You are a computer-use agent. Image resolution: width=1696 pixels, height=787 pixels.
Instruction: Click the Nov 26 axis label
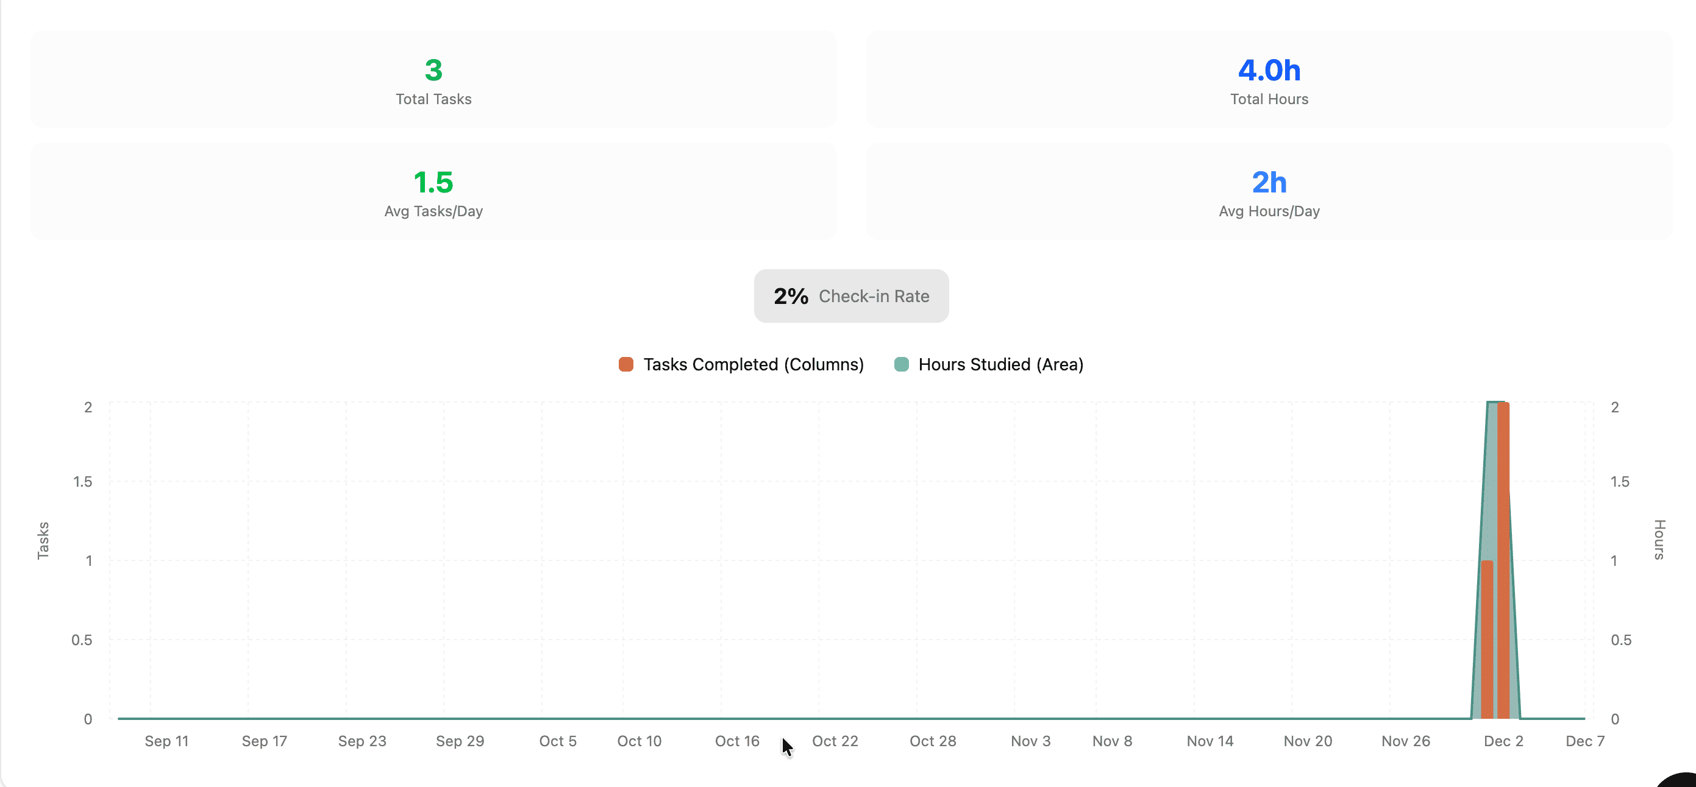point(1405,741)
